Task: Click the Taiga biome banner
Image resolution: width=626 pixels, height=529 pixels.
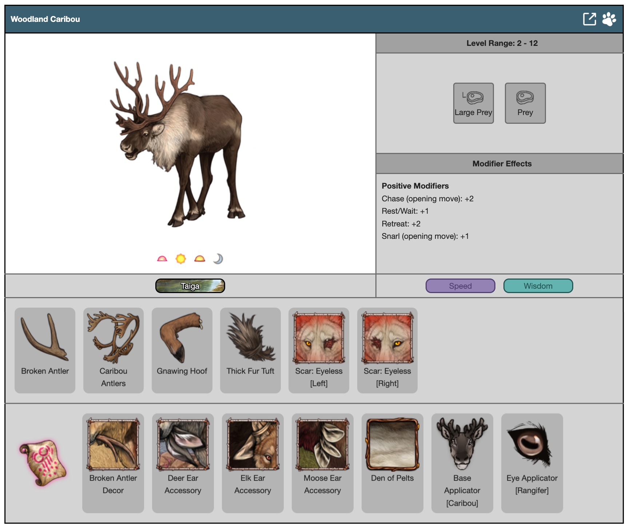Action: tap(190, 286)
